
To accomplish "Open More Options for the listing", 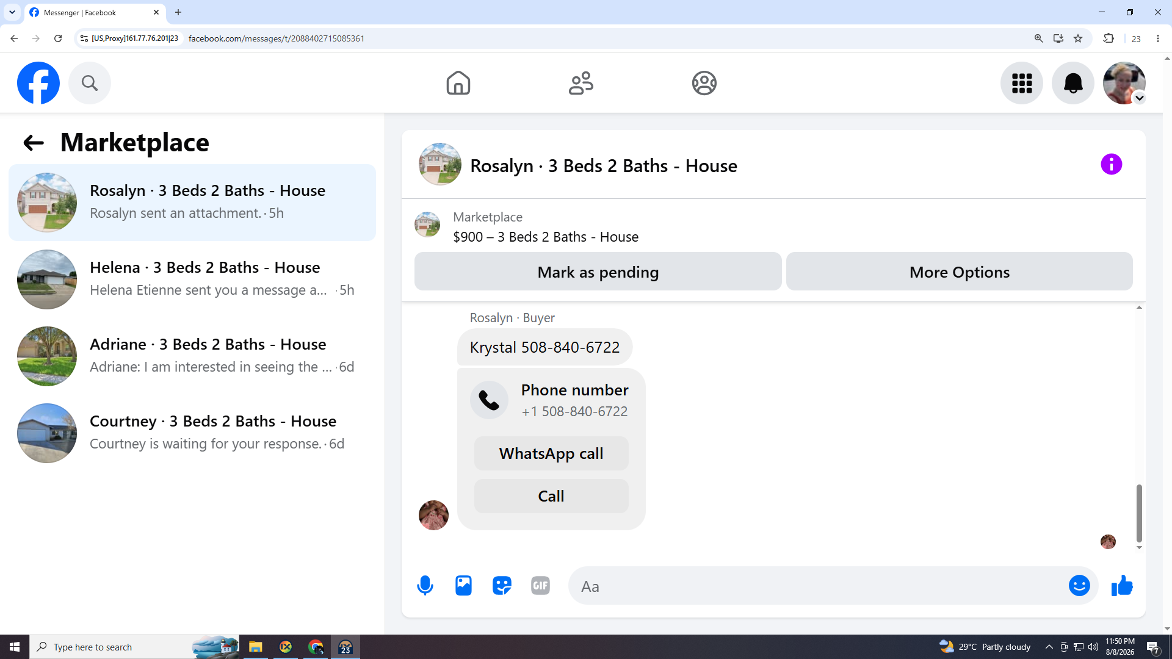I will (959, 272).
